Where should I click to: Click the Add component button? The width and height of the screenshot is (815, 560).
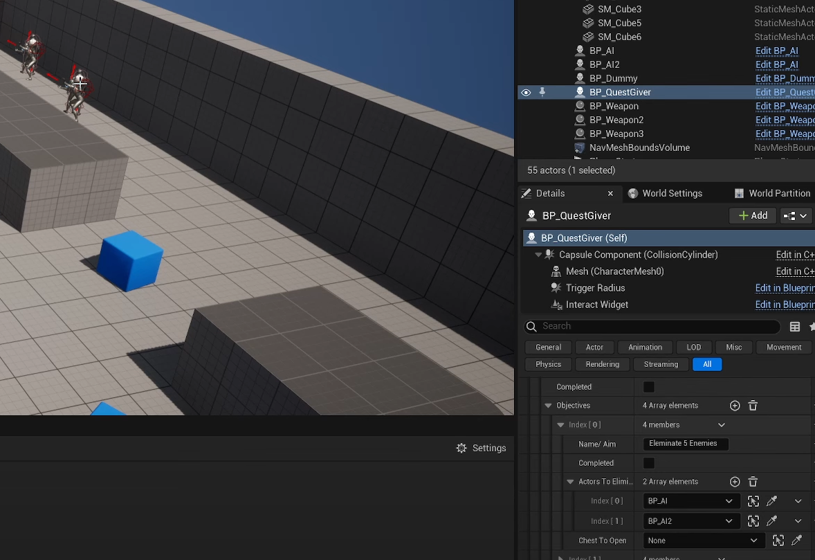pos(753,215)
